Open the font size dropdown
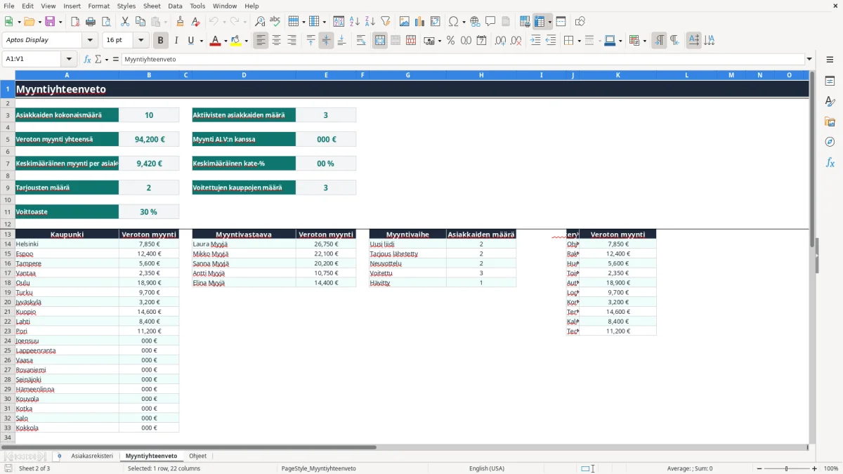Screen dimensions: 843x474 [141, 40]
